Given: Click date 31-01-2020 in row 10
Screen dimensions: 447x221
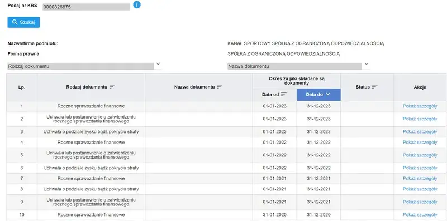Looking at the screenshot, I should coord(274,215).
